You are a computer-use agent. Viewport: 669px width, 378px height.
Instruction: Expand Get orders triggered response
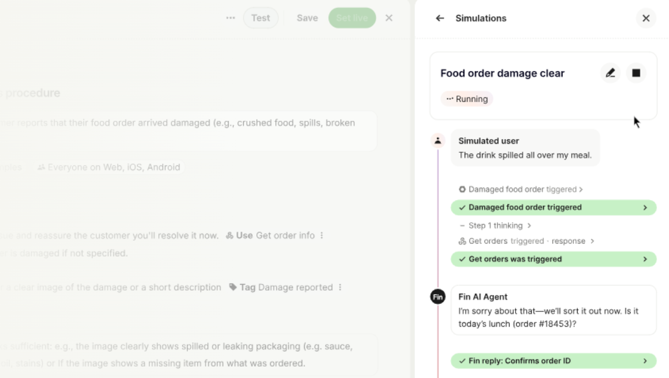(526, 241)
